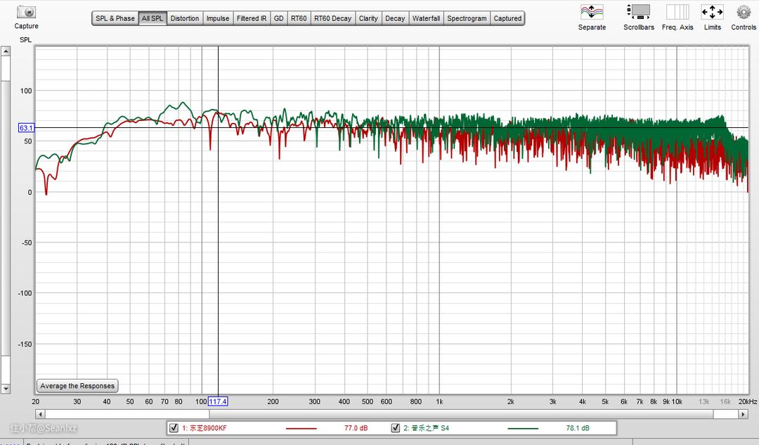Click the red line sample in legend

click(x=301, y=427)
